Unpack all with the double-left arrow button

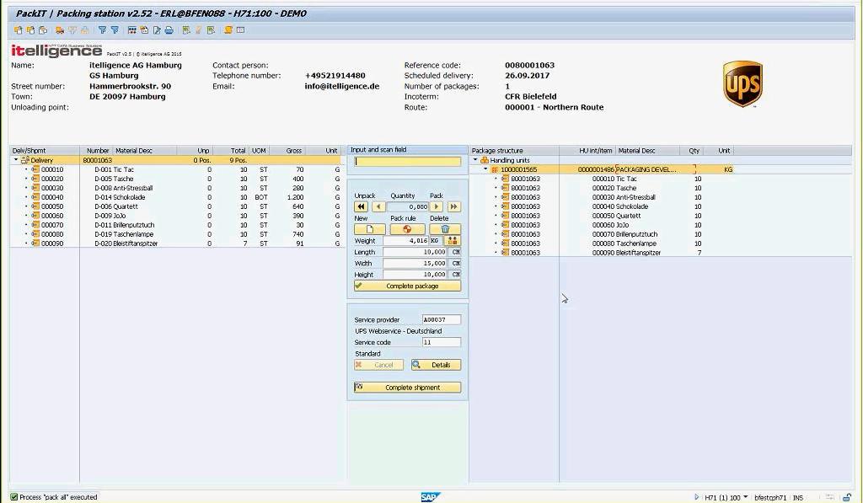[361, 207]
